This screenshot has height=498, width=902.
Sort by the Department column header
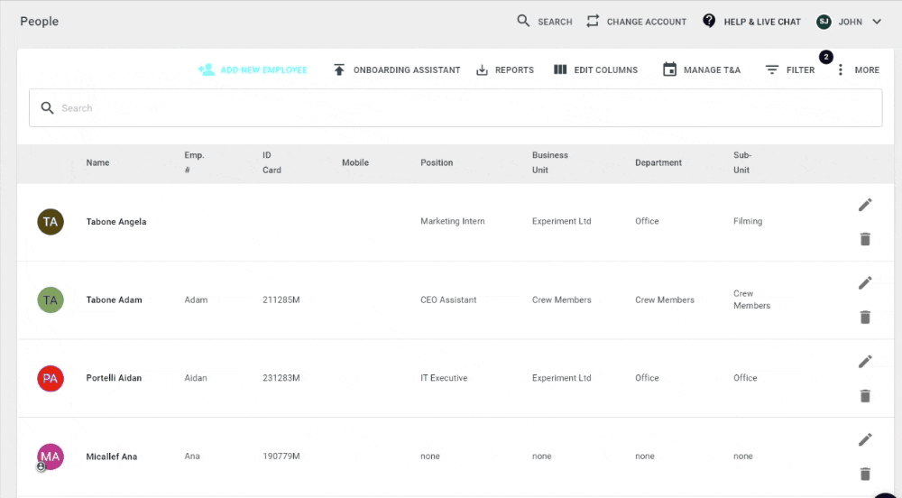658,162
